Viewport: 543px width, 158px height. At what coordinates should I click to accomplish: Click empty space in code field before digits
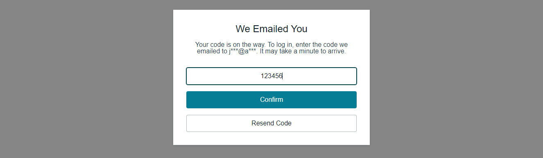coord(223,76)
